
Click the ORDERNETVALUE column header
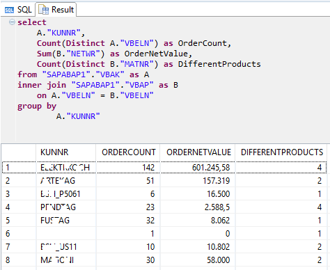coord(198,152)
